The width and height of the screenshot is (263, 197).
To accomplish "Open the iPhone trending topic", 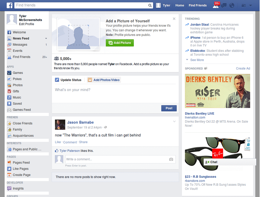I will coord(195,38).
